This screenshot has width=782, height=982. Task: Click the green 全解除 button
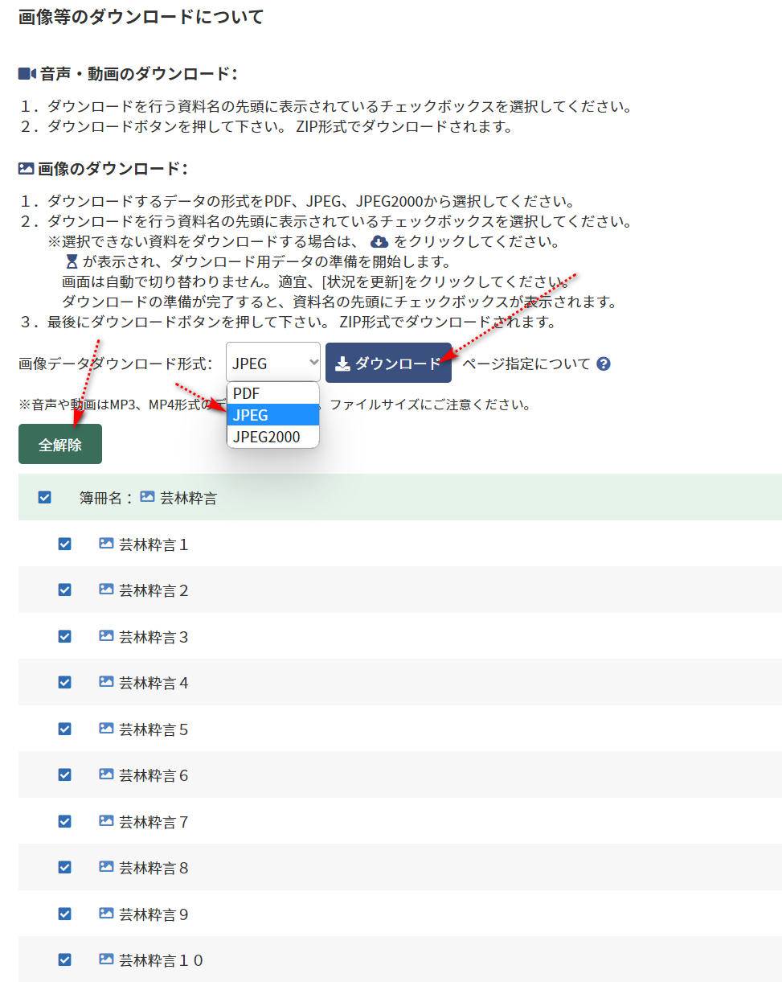(60, 445)
